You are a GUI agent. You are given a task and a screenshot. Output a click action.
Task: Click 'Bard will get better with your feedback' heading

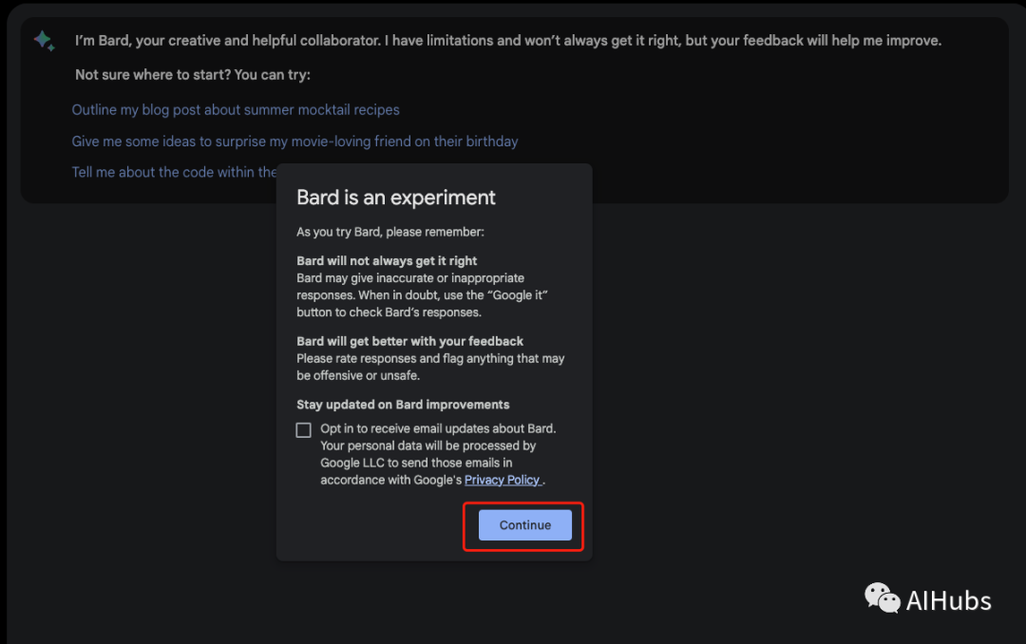(x=409, y=341)
